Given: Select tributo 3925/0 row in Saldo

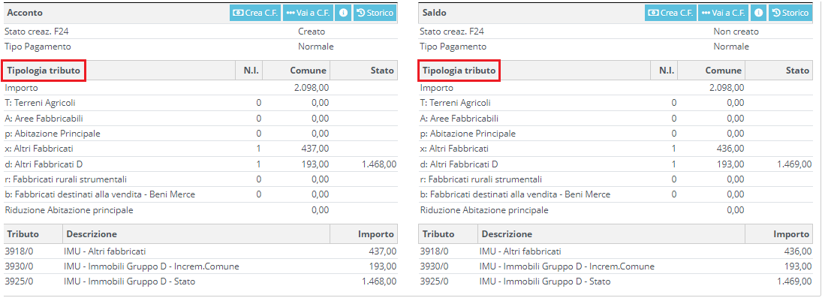Looking at the screenshot, I should (616, 281).
